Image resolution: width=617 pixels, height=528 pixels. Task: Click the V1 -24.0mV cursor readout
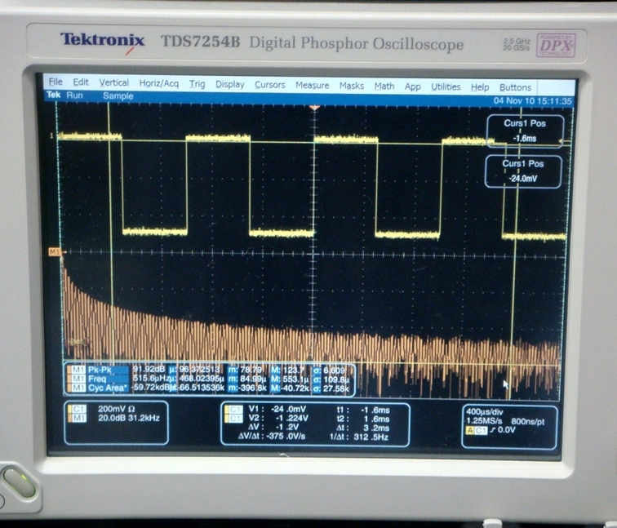pyautogui.click(x=277, y=409)
